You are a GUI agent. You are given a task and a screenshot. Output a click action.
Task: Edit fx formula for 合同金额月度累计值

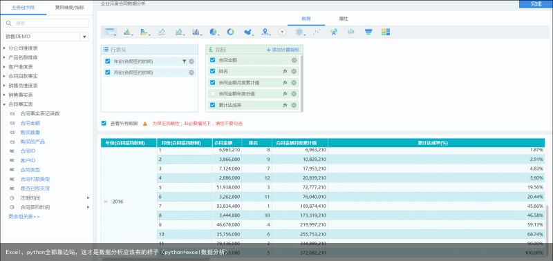coord(285,83)
